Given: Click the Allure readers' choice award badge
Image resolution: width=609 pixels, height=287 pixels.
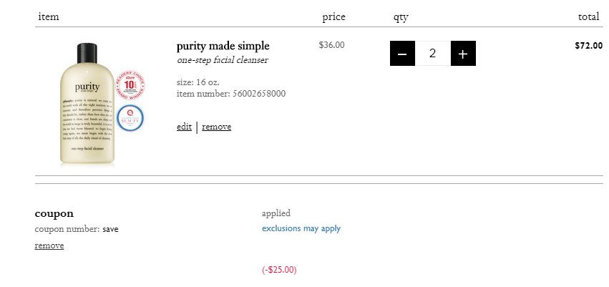Looking at the screenshot, I should 131,84.
